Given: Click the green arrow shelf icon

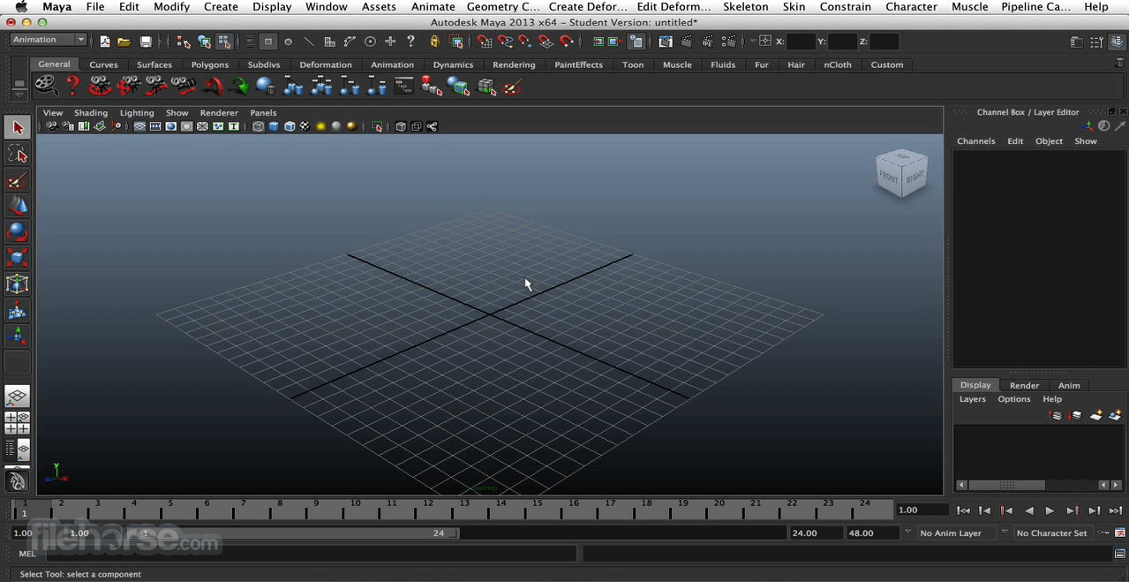Looking at the screenshot, I should 238,86.
